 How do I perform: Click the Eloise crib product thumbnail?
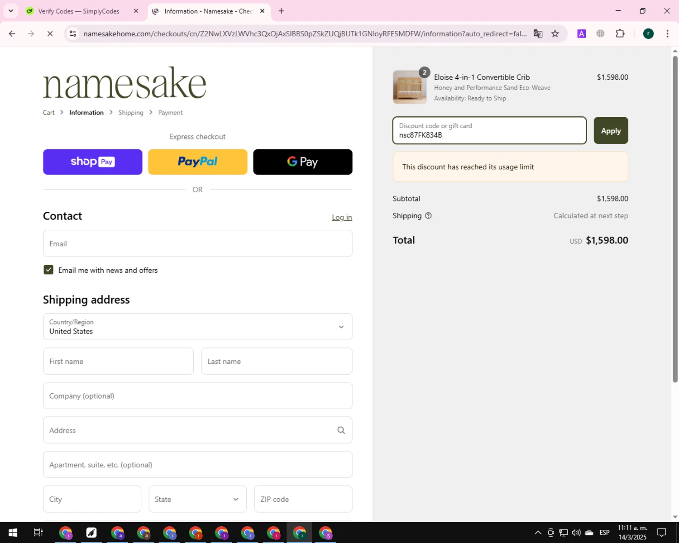point(410,87)
